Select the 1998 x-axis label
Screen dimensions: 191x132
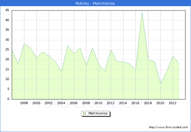coord(24,103)
